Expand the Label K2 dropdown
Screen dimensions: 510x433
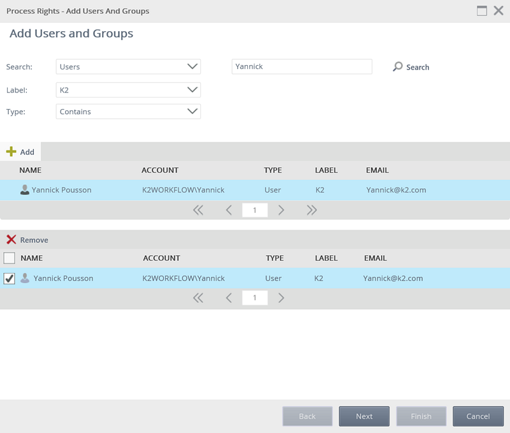[x=128, y=90]
